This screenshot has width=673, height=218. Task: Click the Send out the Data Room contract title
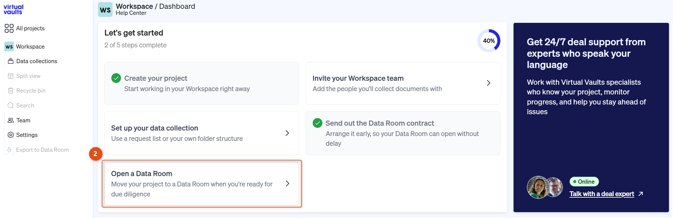click(380, 123)
